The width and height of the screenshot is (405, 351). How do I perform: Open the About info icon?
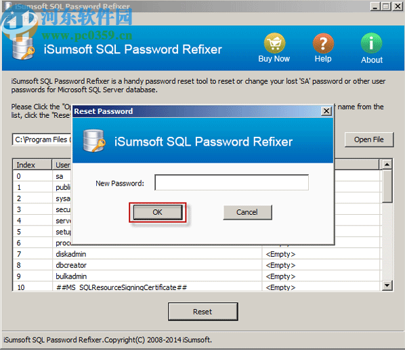coord(371,43)
